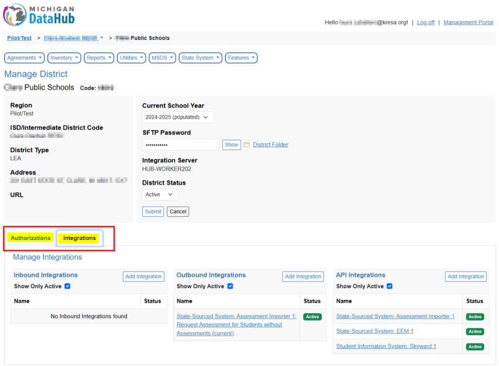The width and height of the screenshot is (499, 366).
Task: Click the Log off link
Action: 425,22
